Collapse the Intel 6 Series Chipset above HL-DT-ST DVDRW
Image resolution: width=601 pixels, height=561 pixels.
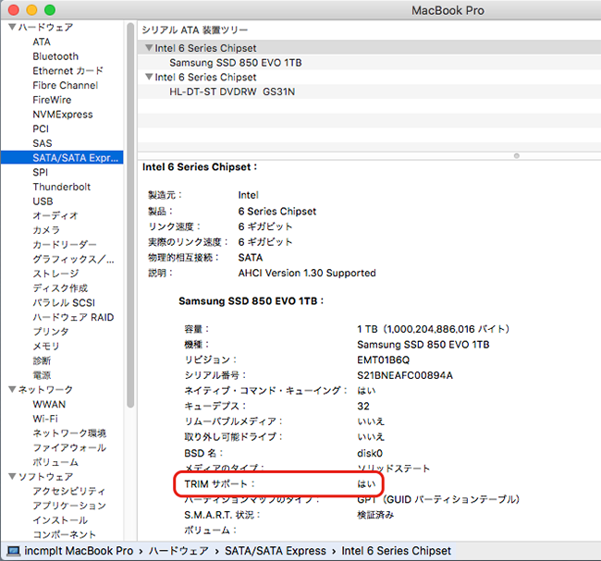(x=149, y=77)
